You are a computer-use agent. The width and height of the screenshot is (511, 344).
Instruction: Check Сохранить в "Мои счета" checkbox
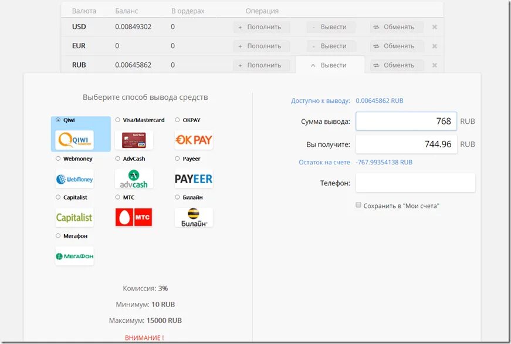(358, 205)
